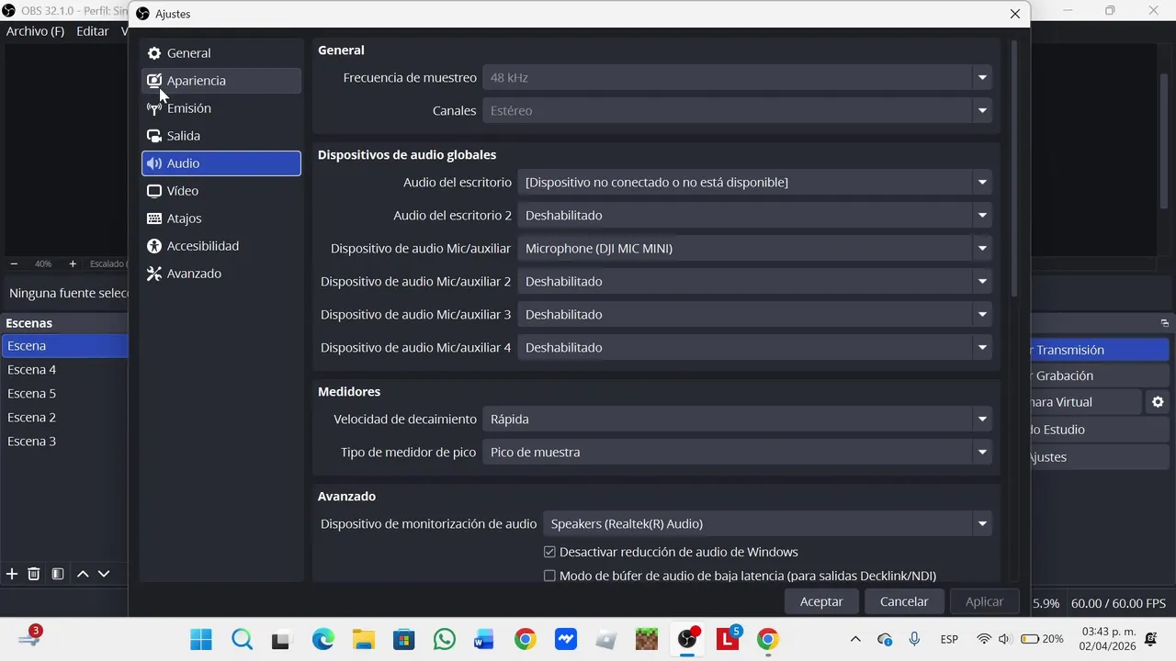The width and height of the screenshot is (1176, 661).
Task: Click the 40% zoom value in preview
Action: click(43, 263)
